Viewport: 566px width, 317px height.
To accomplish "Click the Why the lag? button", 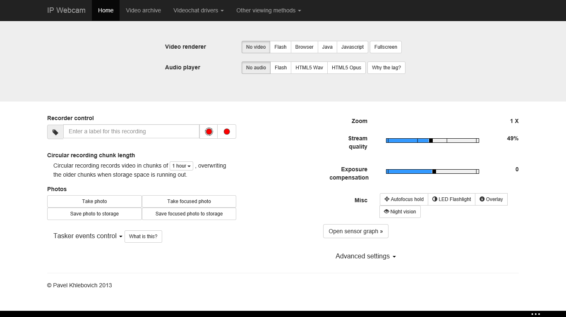I will [386, 68].
